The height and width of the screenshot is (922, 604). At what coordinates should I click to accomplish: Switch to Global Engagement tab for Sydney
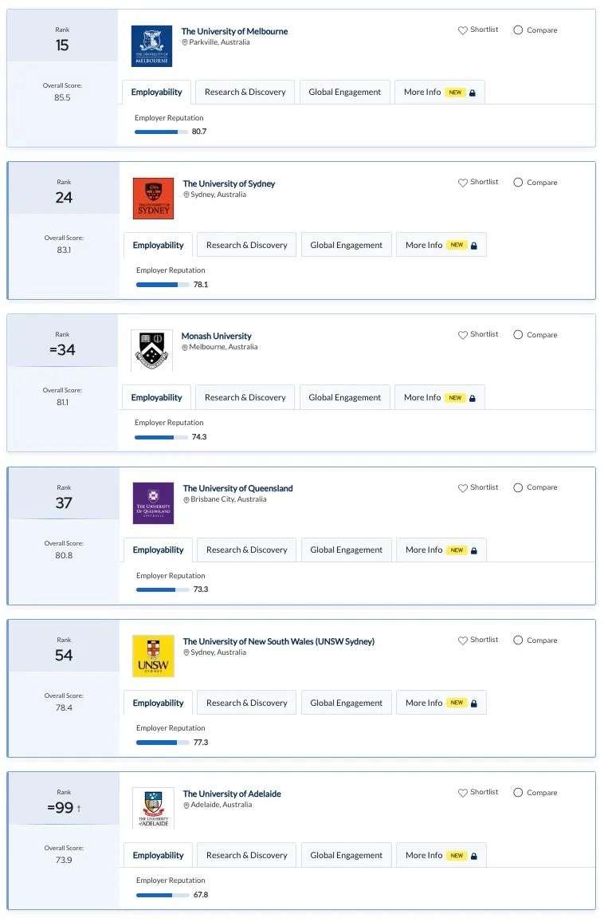tap(346, 245)
